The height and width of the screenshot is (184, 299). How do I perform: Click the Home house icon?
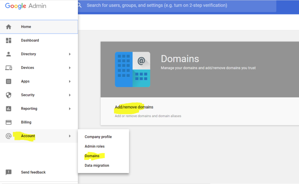(9, 27)
